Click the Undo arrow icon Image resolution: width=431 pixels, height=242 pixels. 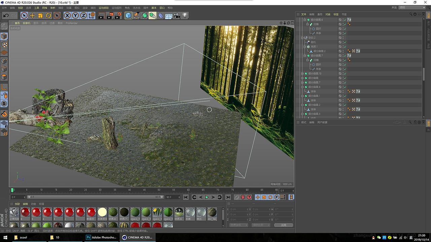click(6, 15)
